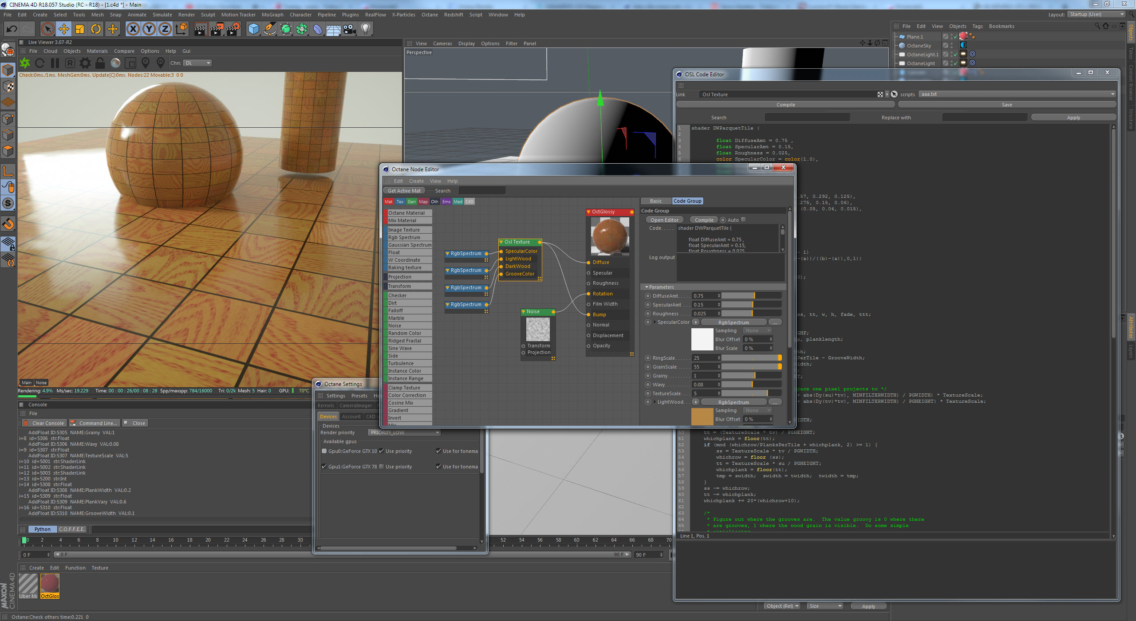Open Edit Render Settings clapperboard with gear
The image size is (1136, 621).
point(233,29)
